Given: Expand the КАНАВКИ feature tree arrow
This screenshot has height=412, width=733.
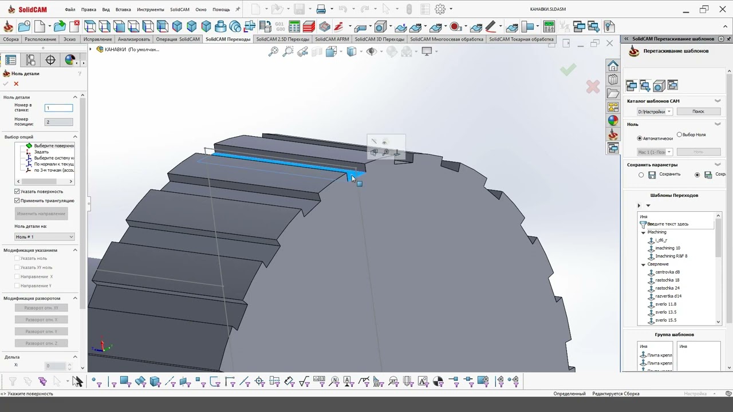Looking at the screenshot, I should click(x=90, y=49).
